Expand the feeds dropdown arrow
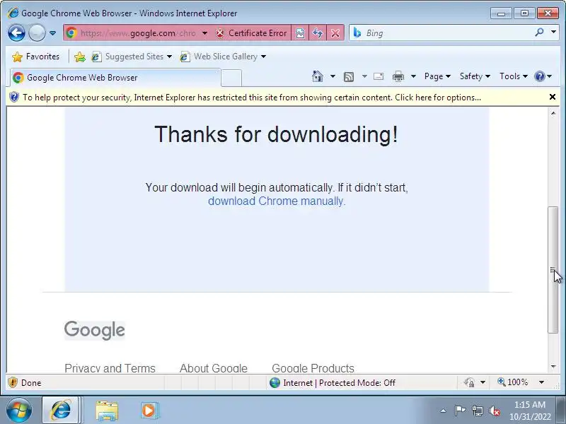 364,76
